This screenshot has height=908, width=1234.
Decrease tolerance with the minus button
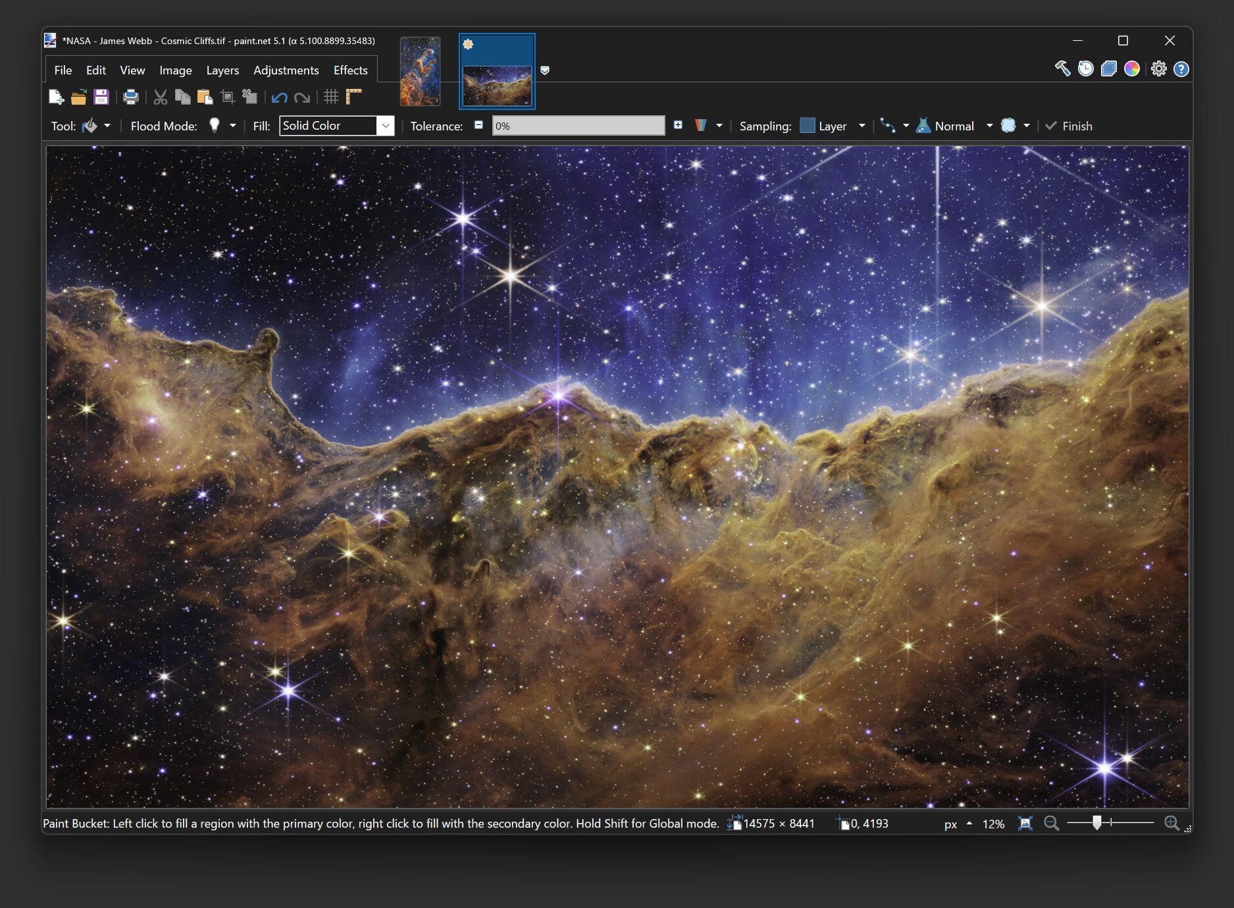click(x=478, y=125)
